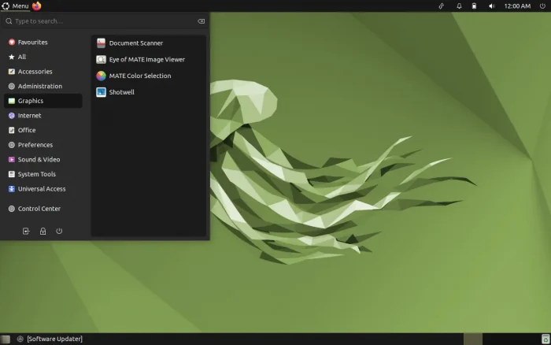Screen dimensions: 551x345
Task: Click the network connection icon in panel
Action: pos(442,6)
